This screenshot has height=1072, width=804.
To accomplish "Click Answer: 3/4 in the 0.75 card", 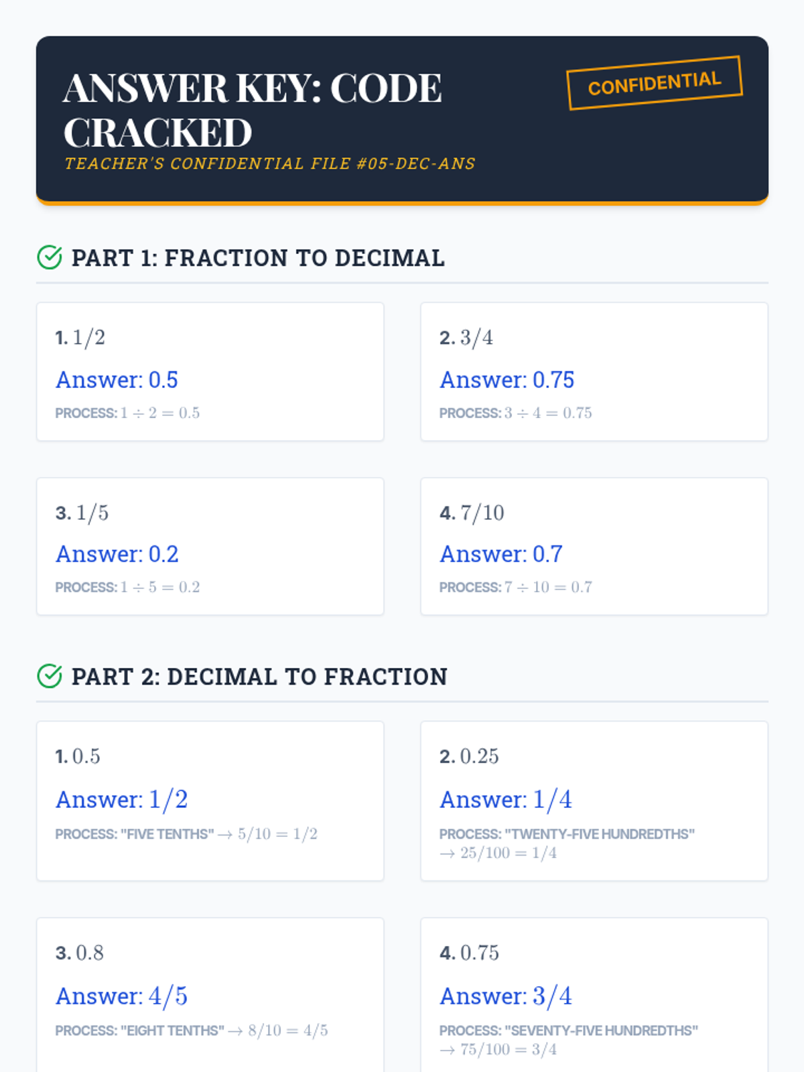I will click(506, 996).
